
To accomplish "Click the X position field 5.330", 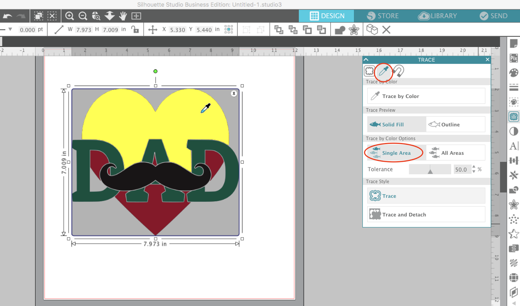I will [177, 30].
